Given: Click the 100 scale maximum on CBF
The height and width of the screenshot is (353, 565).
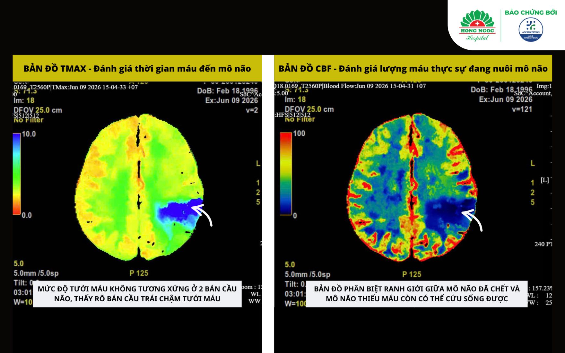Looking at the screenshot, I should point(299,133).
